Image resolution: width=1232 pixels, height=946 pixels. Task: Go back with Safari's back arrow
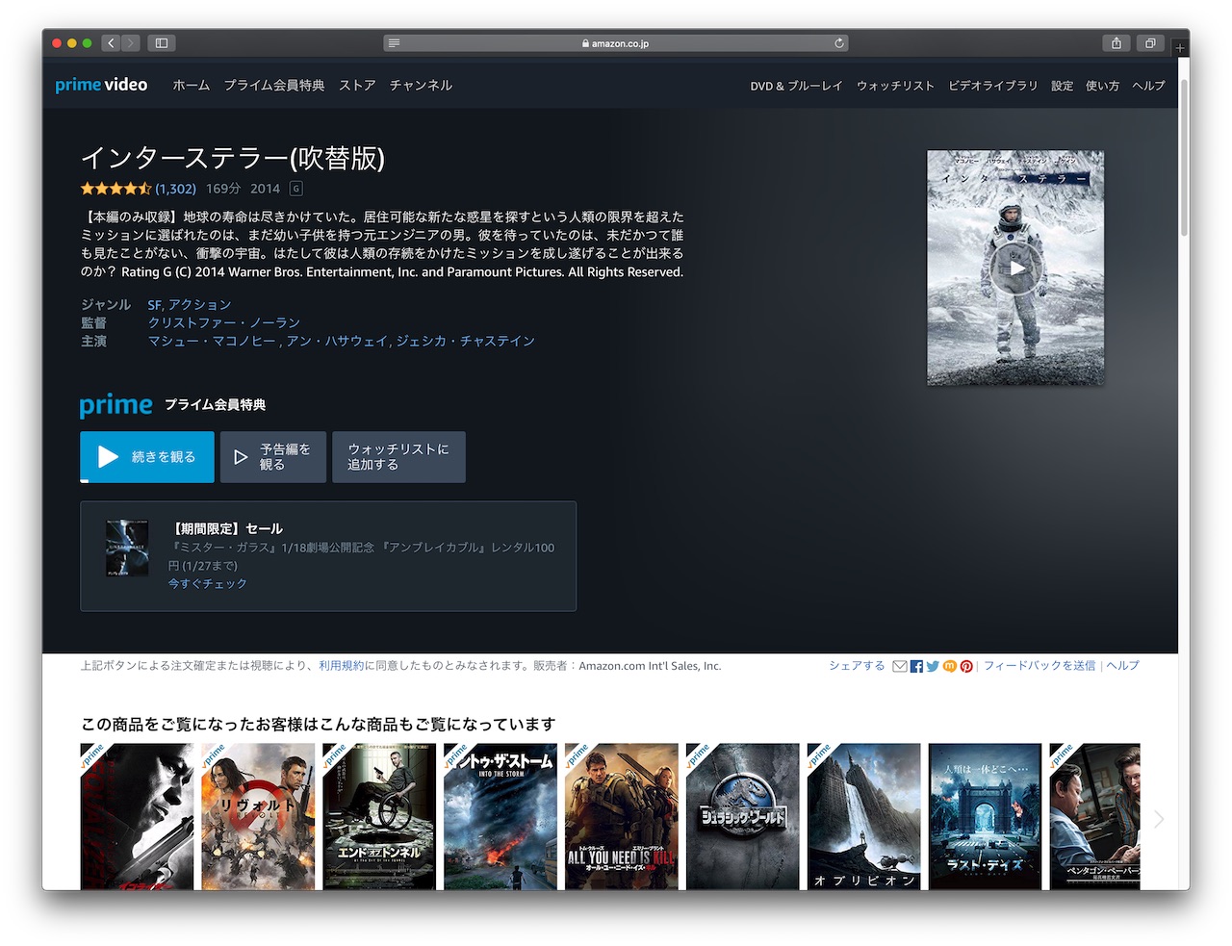point(111,43)
